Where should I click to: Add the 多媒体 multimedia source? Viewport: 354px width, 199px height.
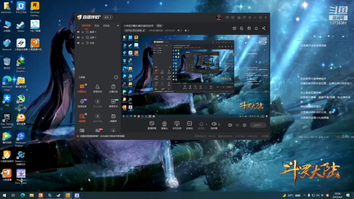189,125
